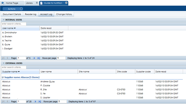This screenshot has width=186, height=104.
Task: Select the S. Ite row
Action: 92,94
